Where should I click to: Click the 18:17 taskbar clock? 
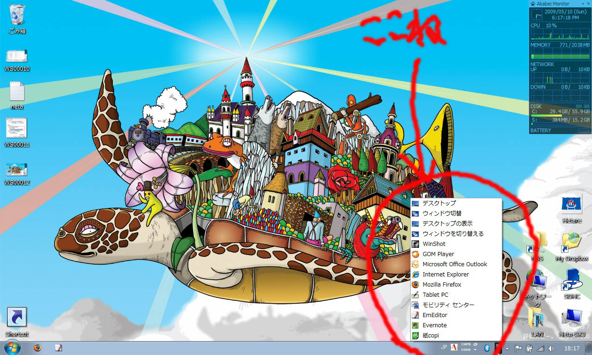(x=572, y=348)
